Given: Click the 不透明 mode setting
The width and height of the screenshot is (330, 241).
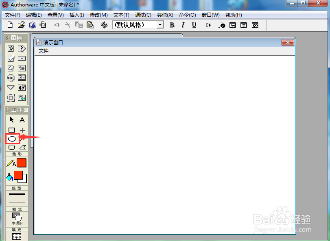Looking at the screenshot, I should (x=17, y=219).
